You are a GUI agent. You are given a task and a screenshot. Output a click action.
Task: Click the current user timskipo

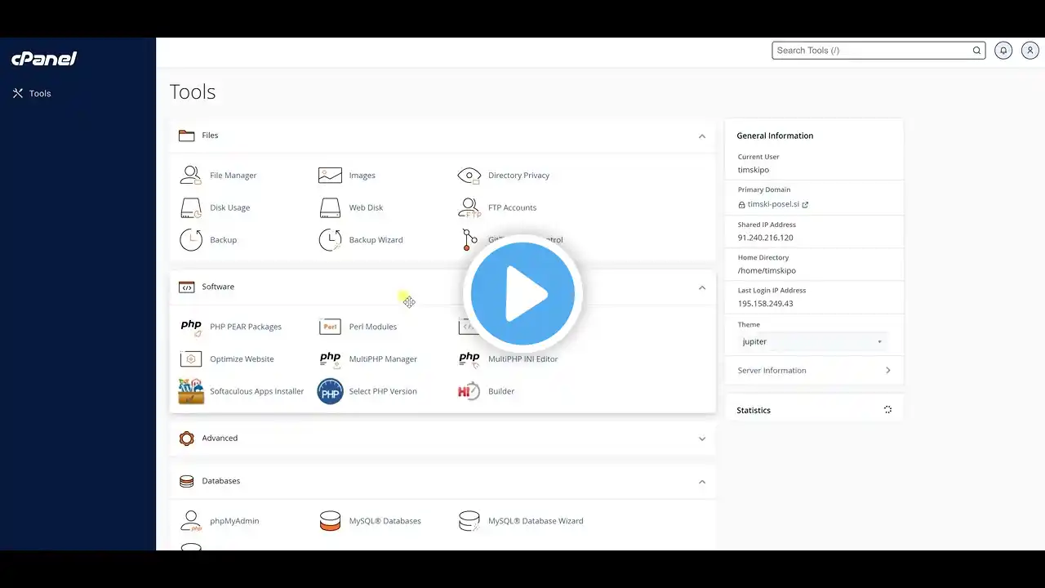[x=754, y=170]
